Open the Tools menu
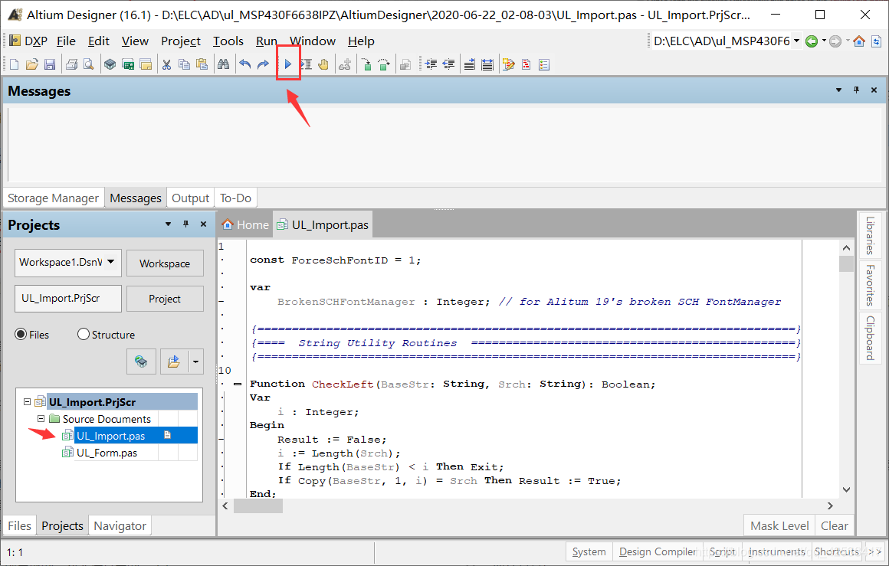Image resolution: width=889 pixels, height=566 pixels. (x=228, y=41)
